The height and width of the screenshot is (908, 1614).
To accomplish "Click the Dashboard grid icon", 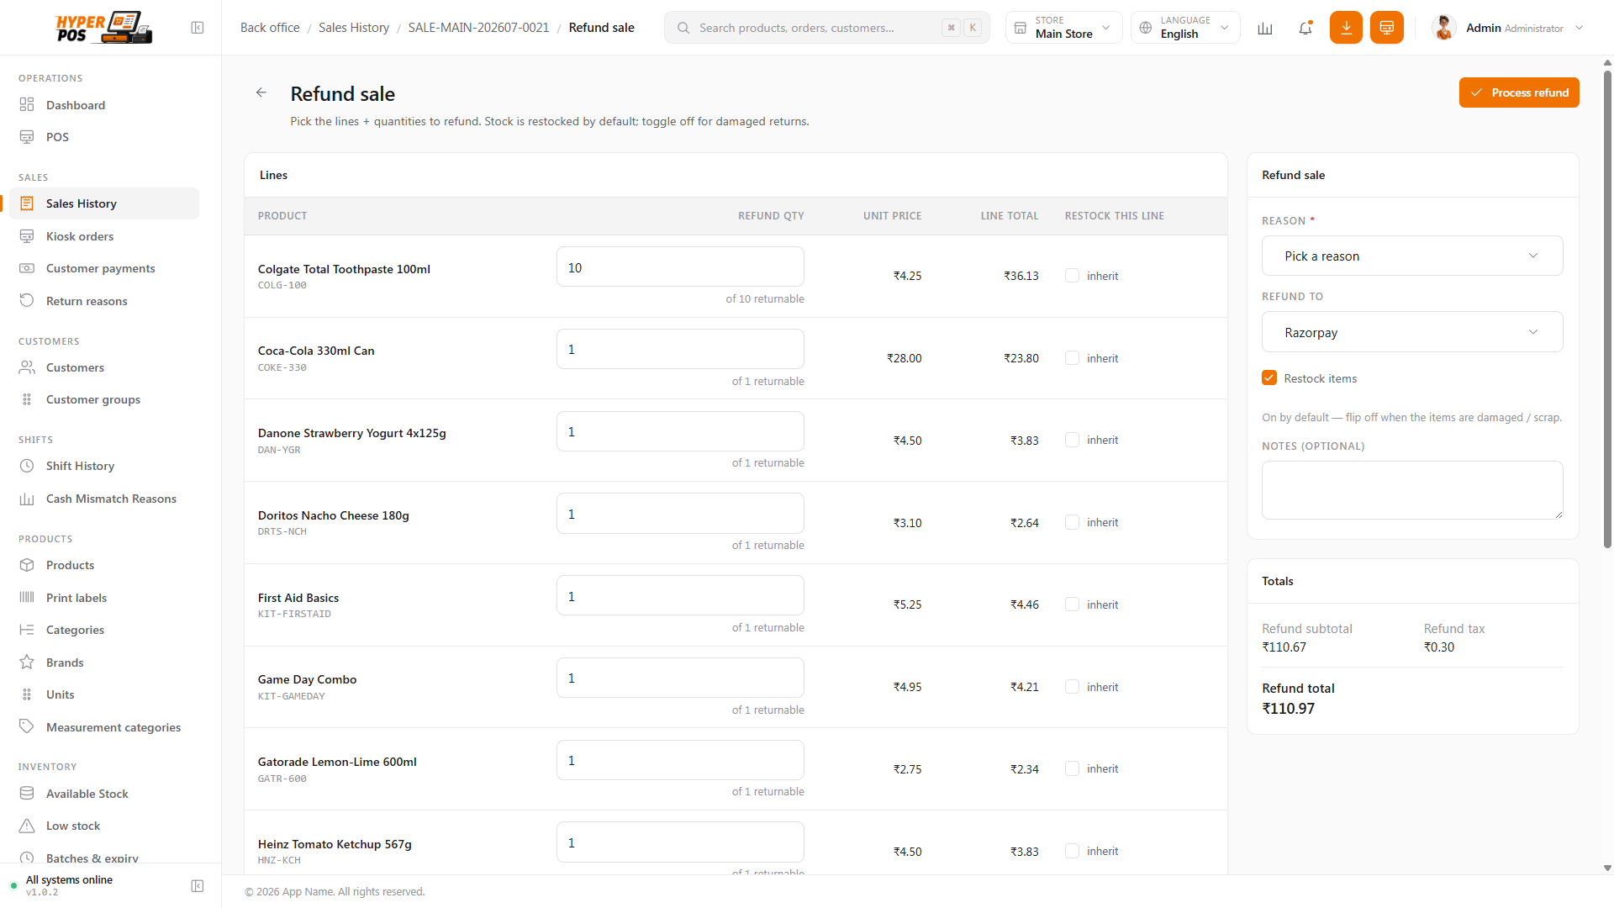I will [x=27, y=105].
